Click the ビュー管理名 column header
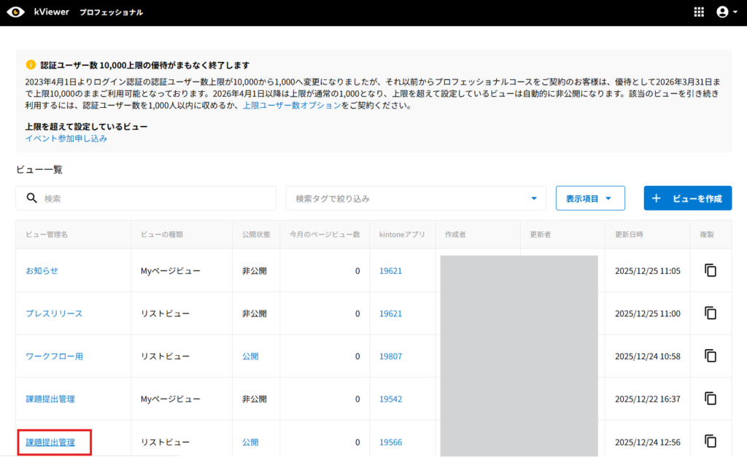747x457 pixels. [47, 235]
